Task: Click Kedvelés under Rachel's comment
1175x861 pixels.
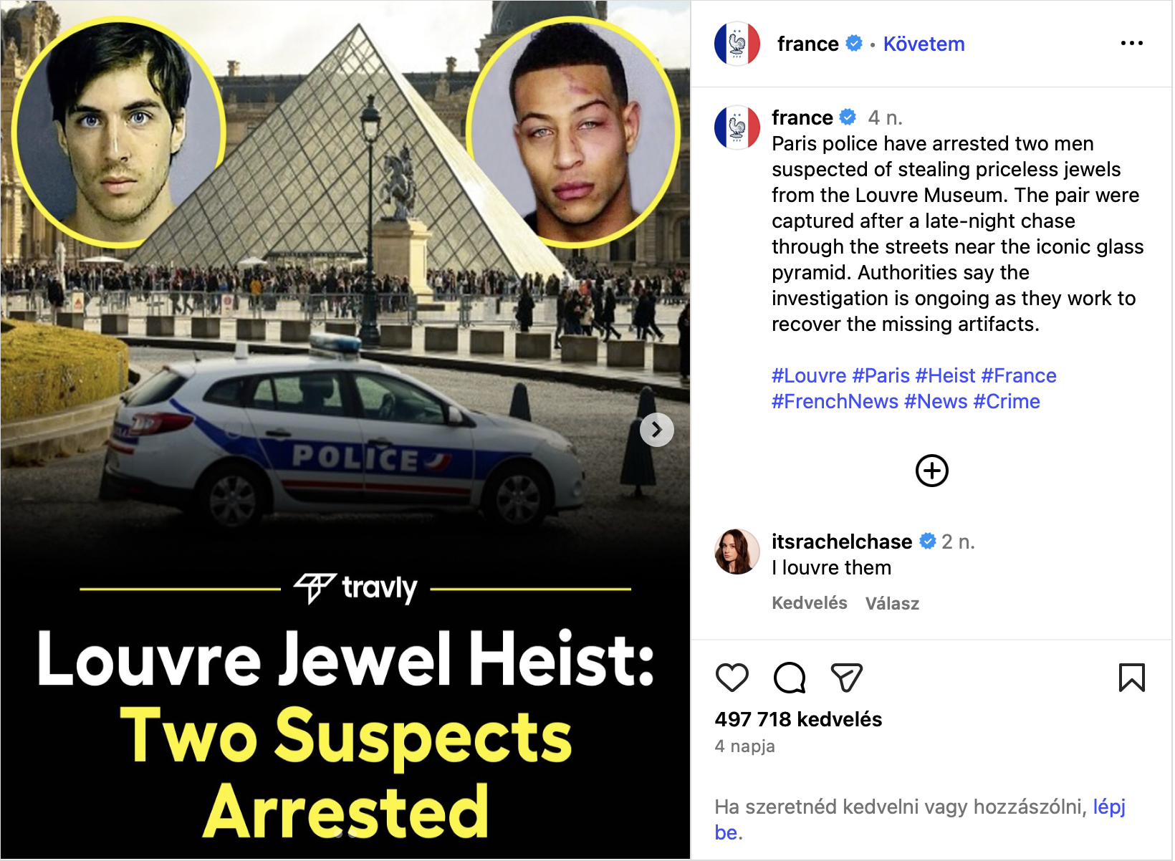Action: (809, 603)
